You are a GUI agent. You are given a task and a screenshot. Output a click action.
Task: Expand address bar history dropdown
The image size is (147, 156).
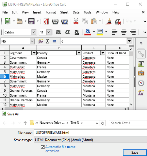point(97,123)
